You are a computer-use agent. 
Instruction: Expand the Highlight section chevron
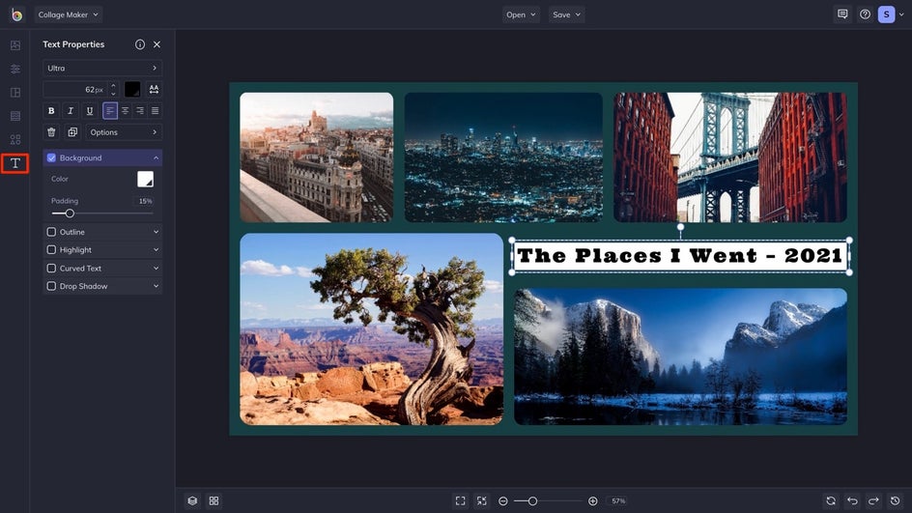click(x=156, y=249)
